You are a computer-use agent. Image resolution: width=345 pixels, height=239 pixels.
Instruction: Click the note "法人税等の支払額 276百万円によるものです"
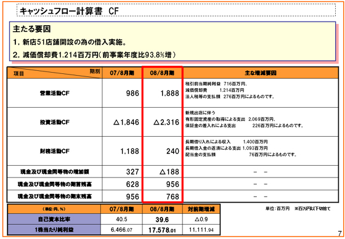click(230, 97)
